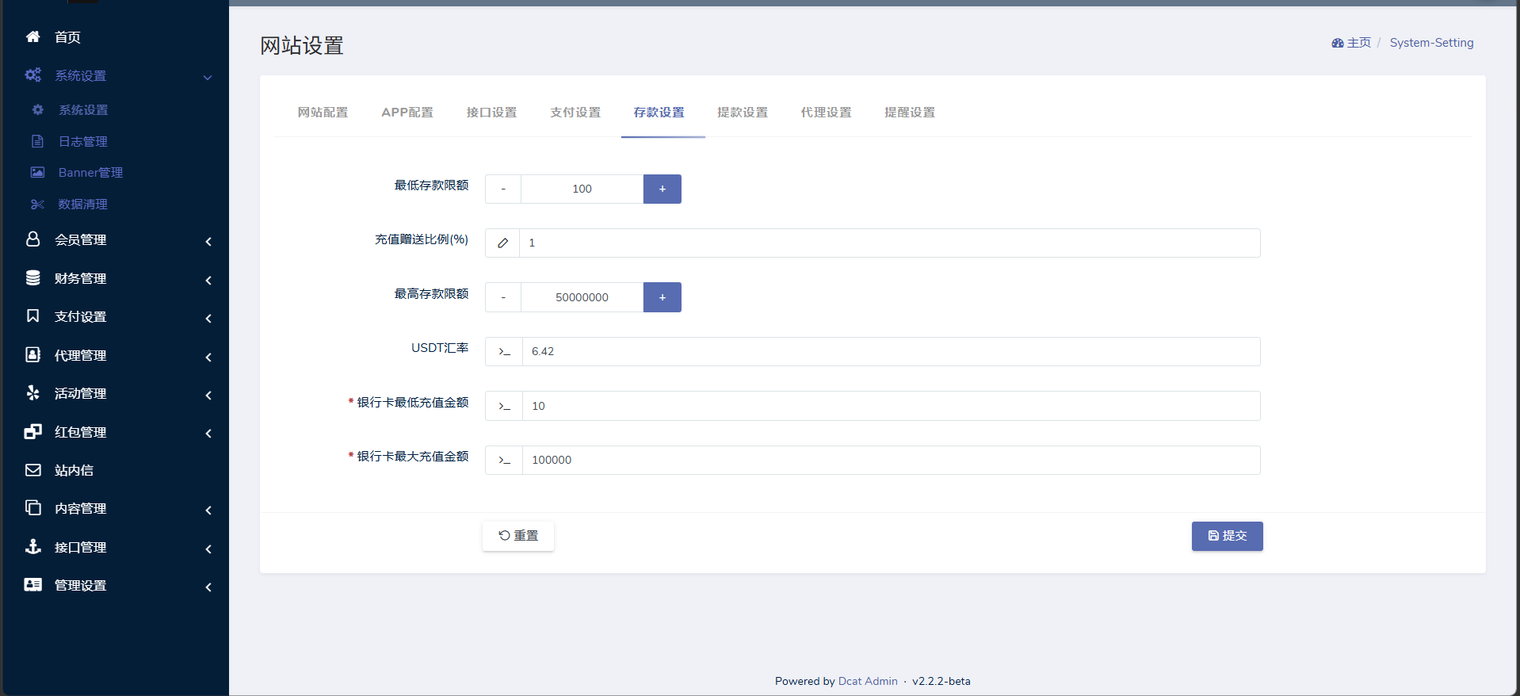This screenshot has height=696, width=1520.
Task: Click the overlapping squares icon beside 红包管理
Action: point(32,431)
